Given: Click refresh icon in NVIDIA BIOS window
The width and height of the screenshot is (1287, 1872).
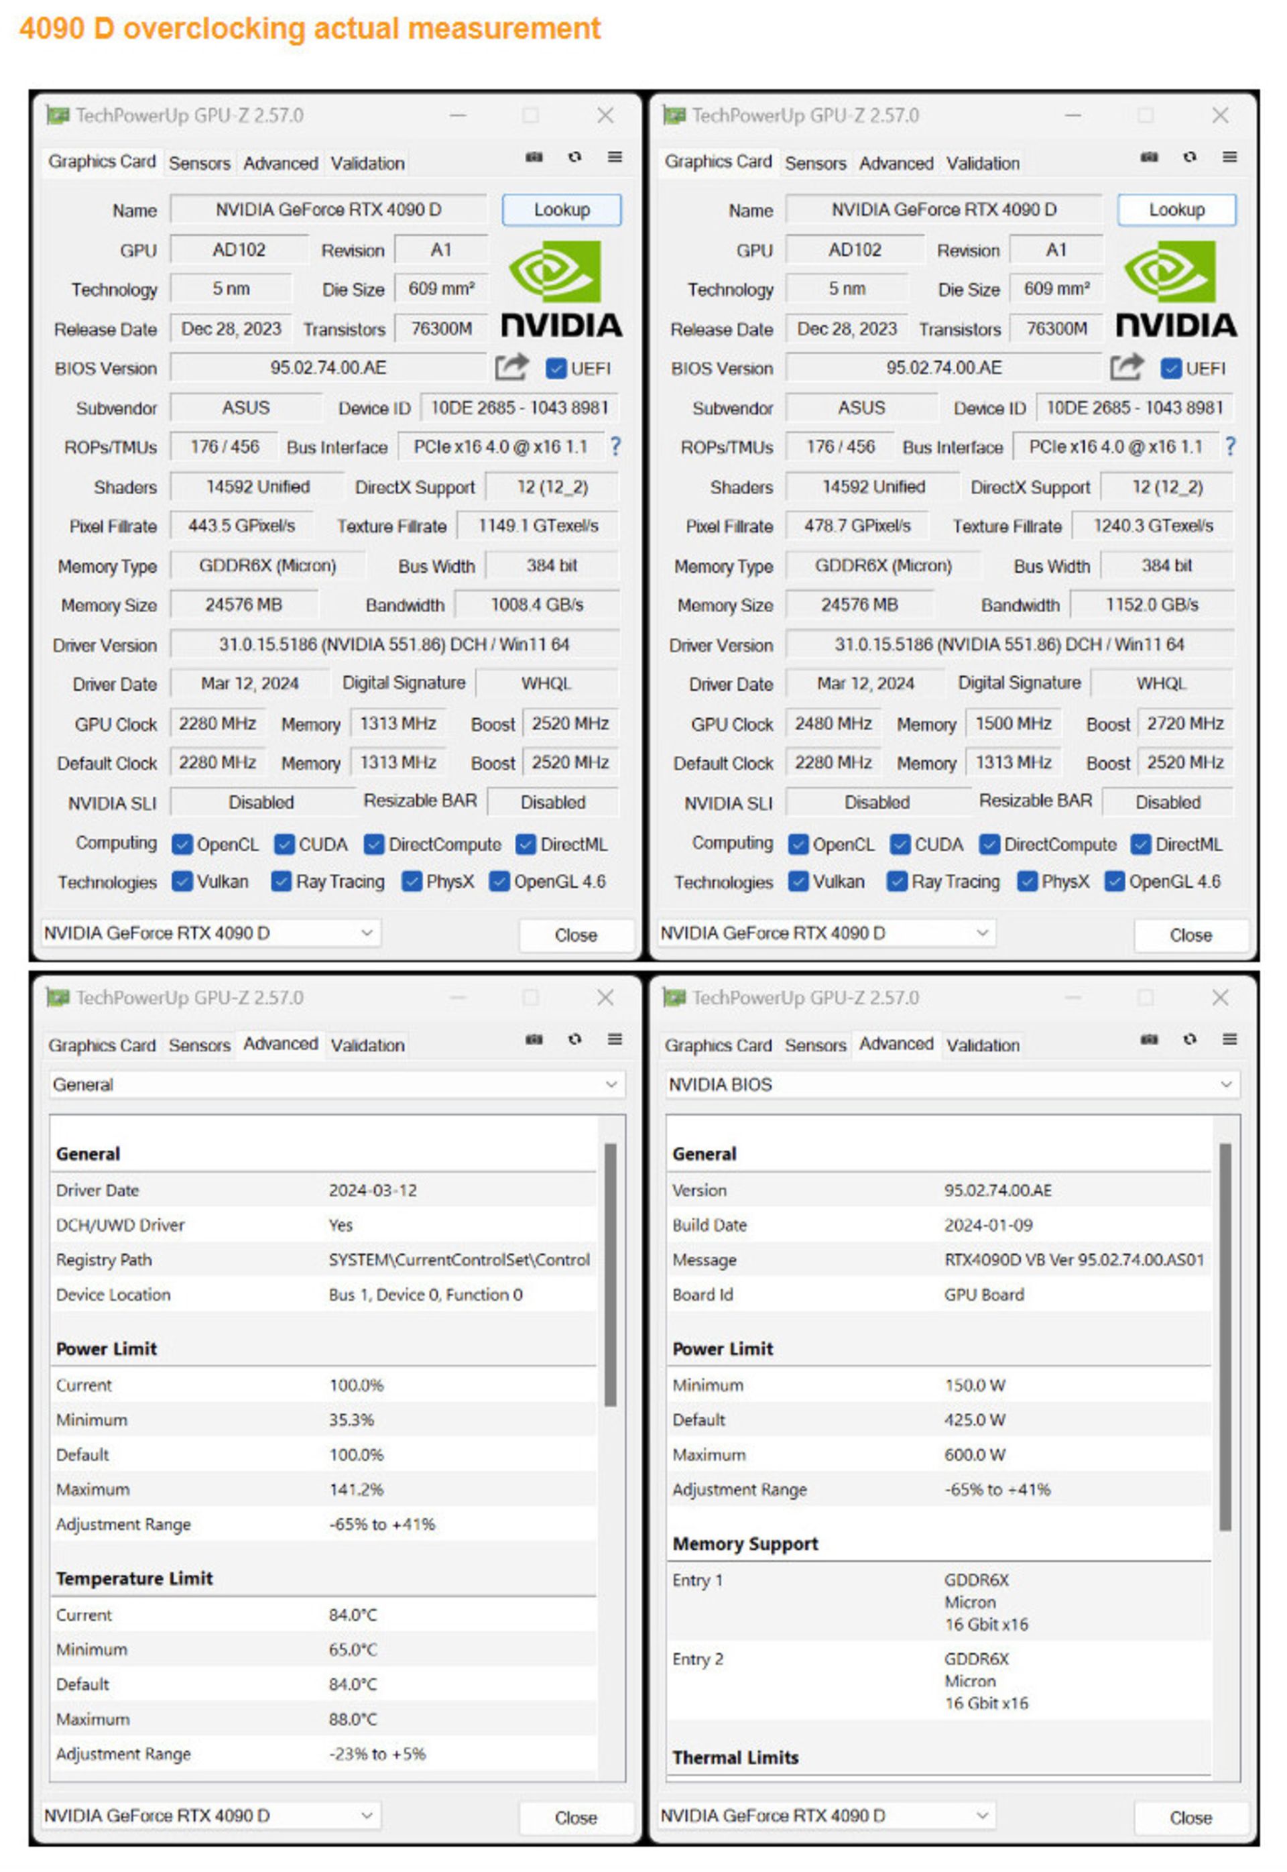Looking at the screenshot, I should 1189,1040.
